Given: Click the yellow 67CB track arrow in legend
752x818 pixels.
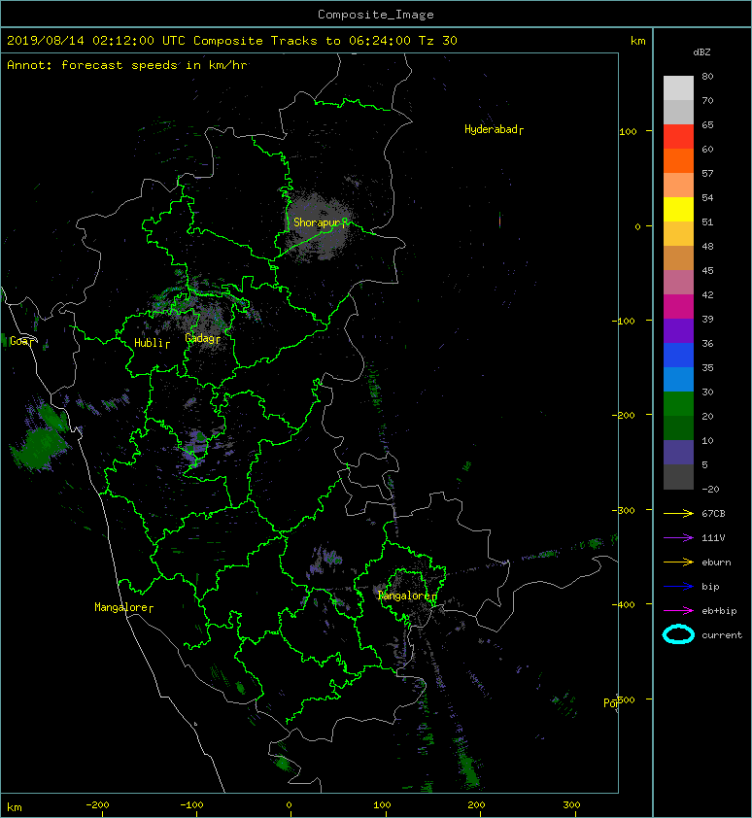Looking at the screenshot, I should click(678, 514).
